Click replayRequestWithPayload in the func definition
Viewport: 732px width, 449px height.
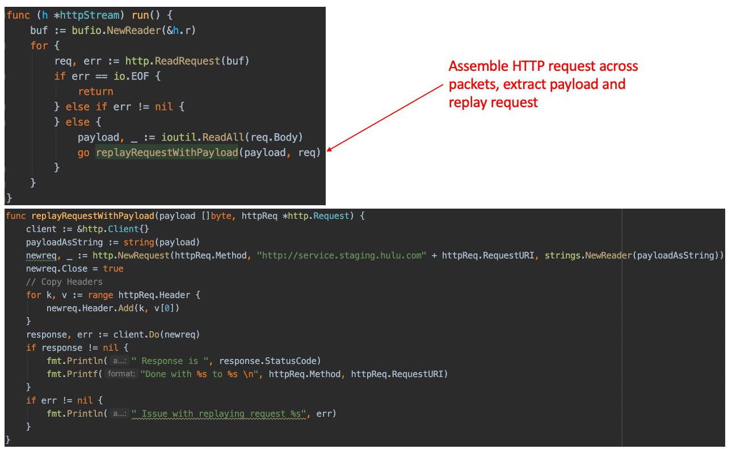92,216
